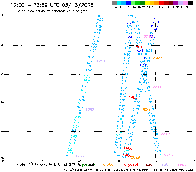Click the swot time marker '2212'
Image resolution: width=196 pixels, height=172 pixels.
(x=165, y=134)
